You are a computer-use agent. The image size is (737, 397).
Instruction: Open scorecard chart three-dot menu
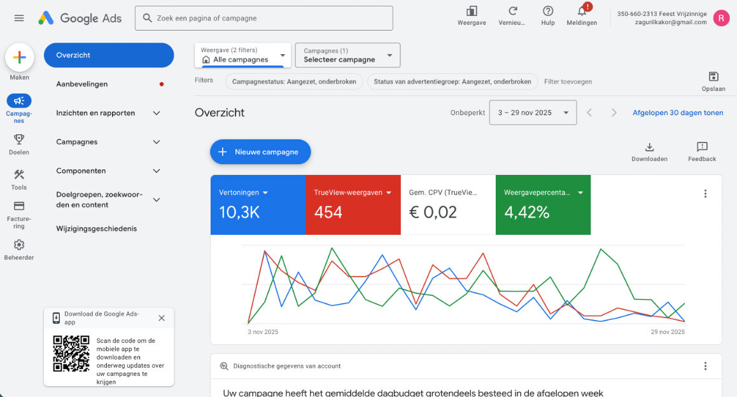click(705, 193)
